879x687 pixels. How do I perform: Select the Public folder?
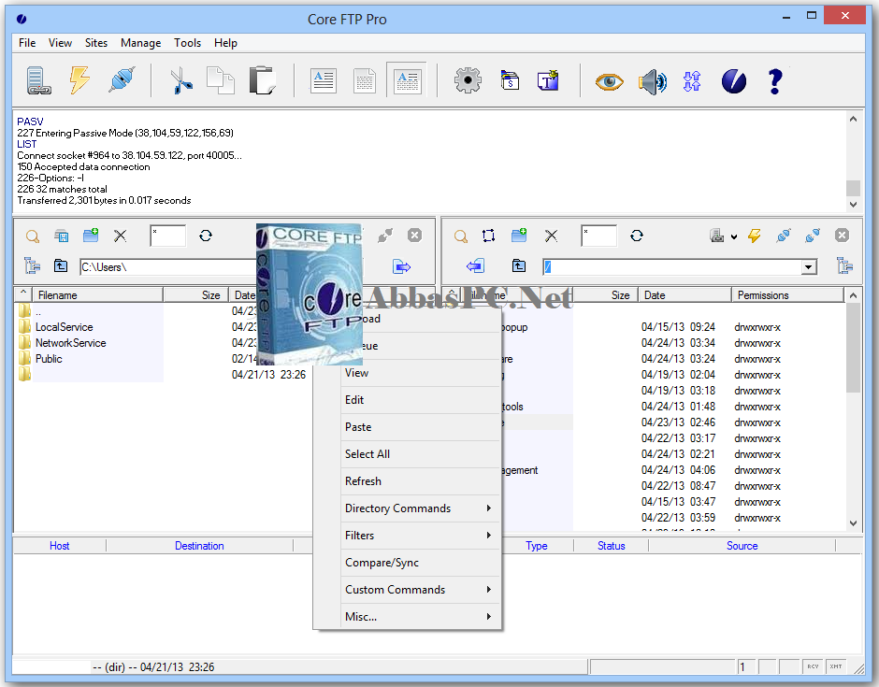pos(49,359)
